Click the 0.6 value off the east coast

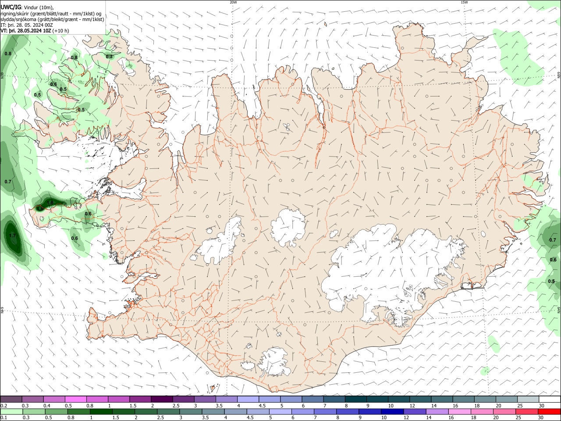click(553, 260)
